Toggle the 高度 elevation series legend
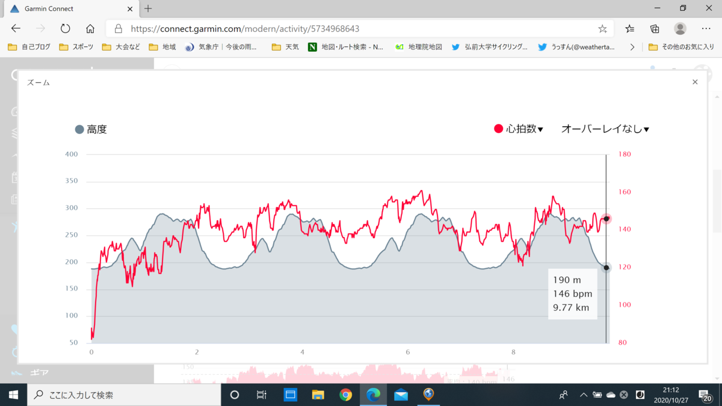 click(x=91, y=129)
